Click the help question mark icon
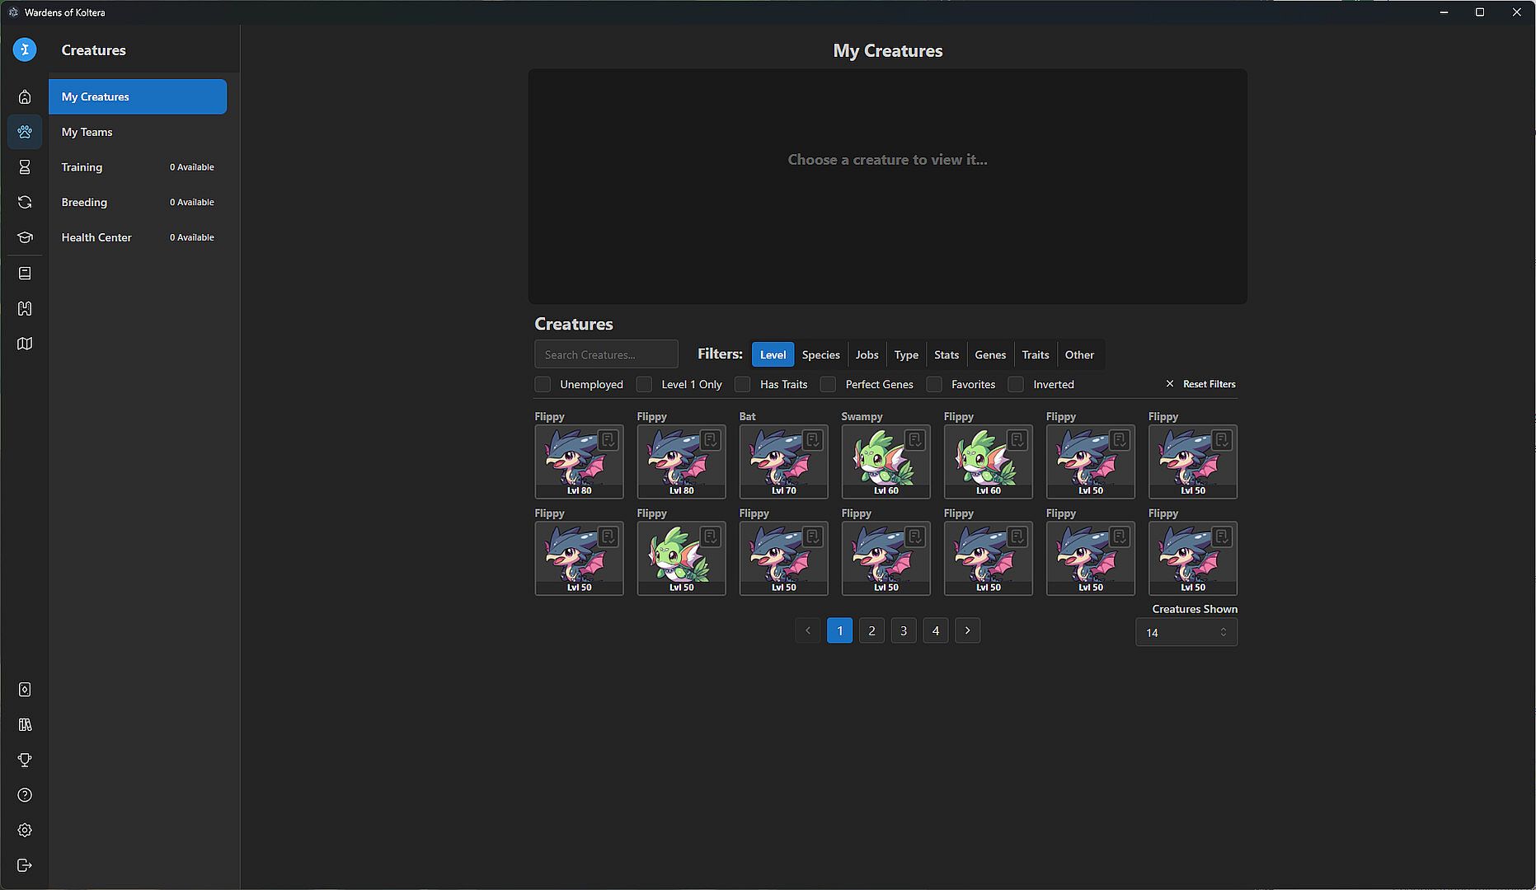The width and height of the screenshot is (1536, 890). pos(25,795)
